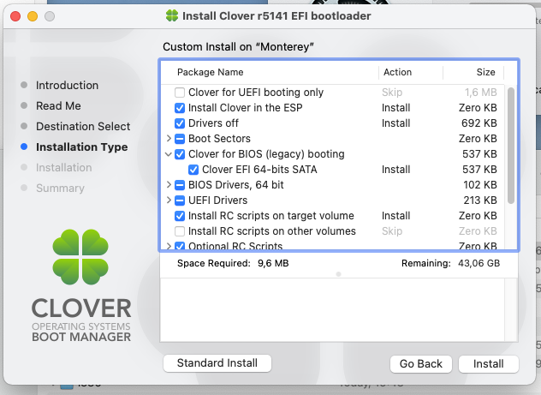Click the Space Required 9,6 MB text

(233, 263)
